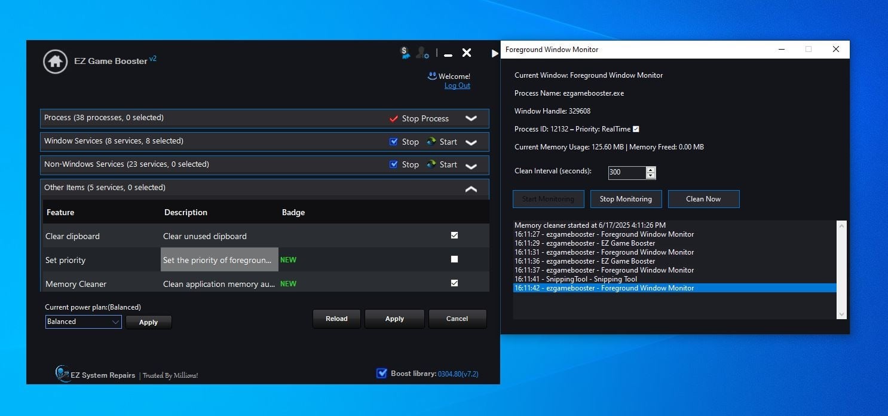Image resolution: width=888 pixels, height=416 pixels.
Task: Click the Clean Interval seconds field
Action: (627, 173)
